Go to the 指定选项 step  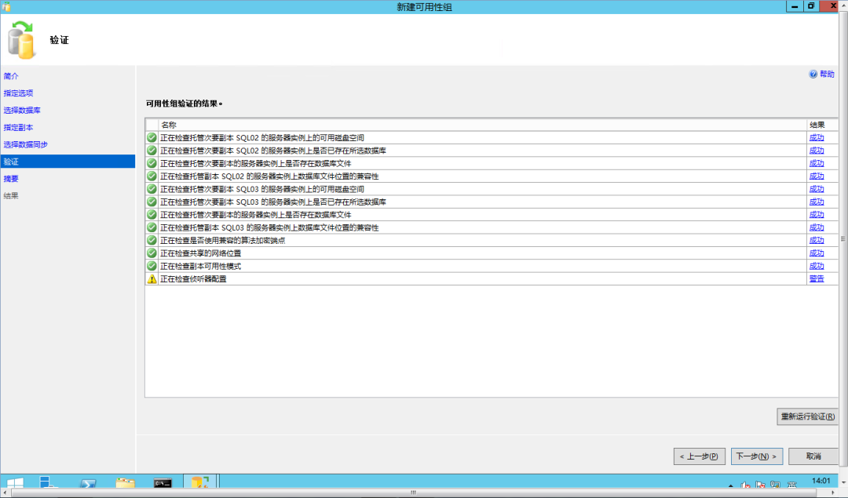pyautogui.click(x=18, y=93)
